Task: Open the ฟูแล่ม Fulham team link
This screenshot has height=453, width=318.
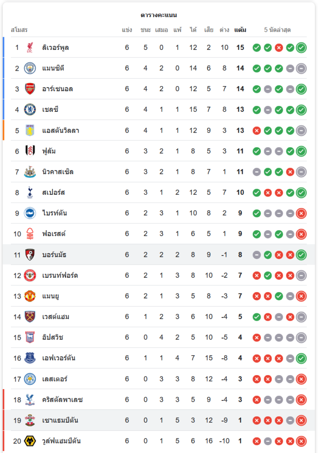Action: coord(49,151)
